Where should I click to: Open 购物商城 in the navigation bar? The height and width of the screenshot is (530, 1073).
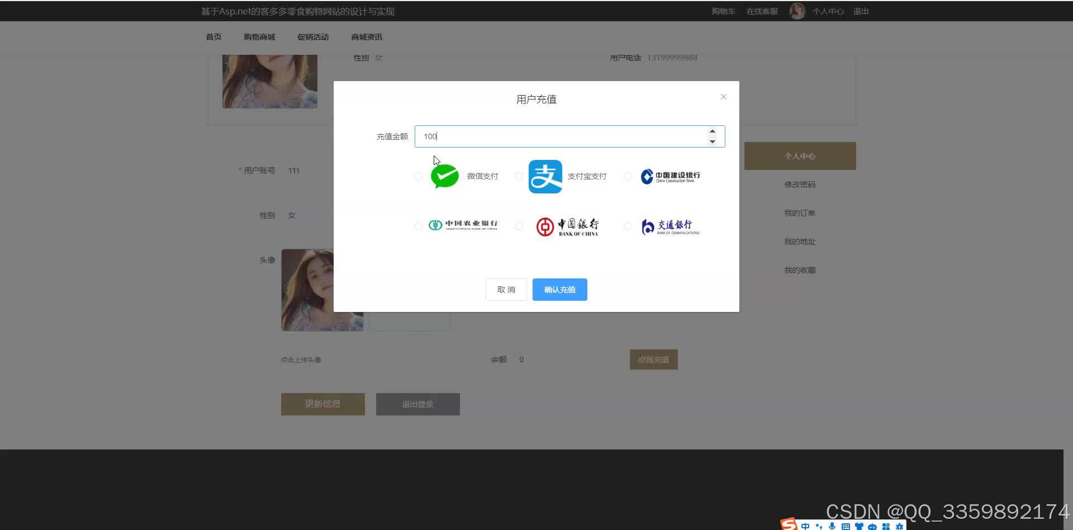[259, 37]
